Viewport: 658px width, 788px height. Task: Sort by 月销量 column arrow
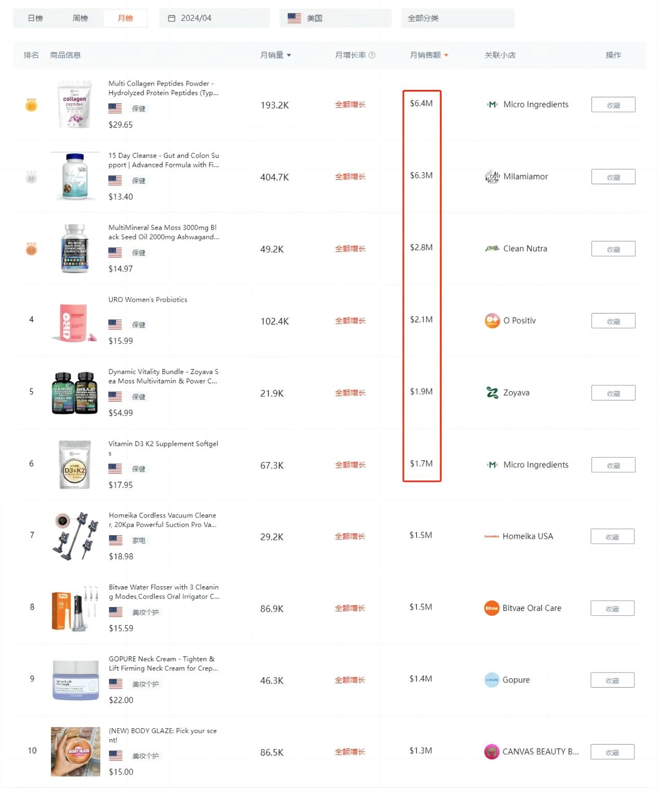289,55
